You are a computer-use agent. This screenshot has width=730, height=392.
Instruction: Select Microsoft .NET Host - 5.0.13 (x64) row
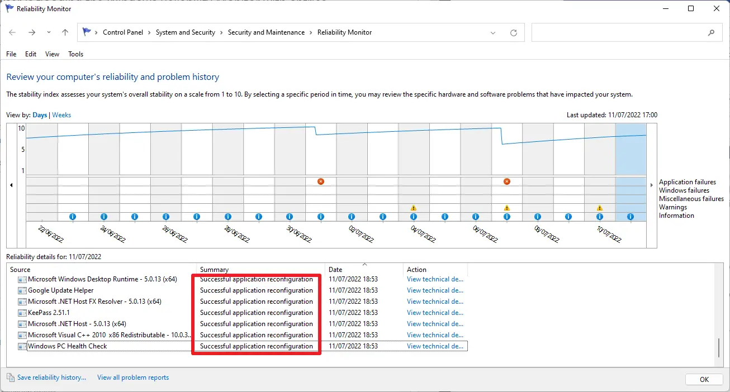tap(243, 324)
